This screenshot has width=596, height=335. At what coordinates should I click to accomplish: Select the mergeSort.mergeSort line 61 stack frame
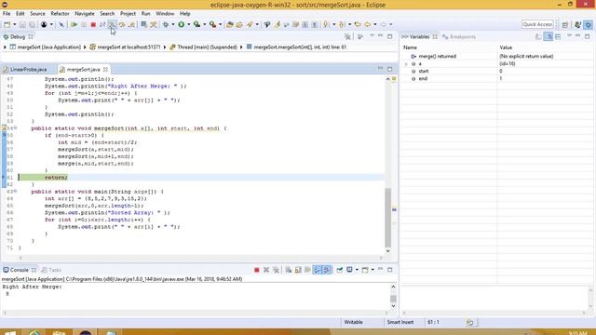coord(296,47)
